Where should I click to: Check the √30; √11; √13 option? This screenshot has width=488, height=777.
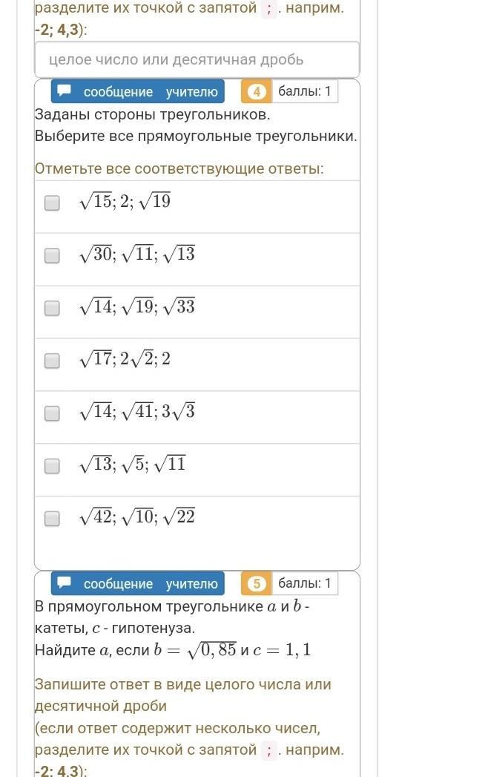52,255
